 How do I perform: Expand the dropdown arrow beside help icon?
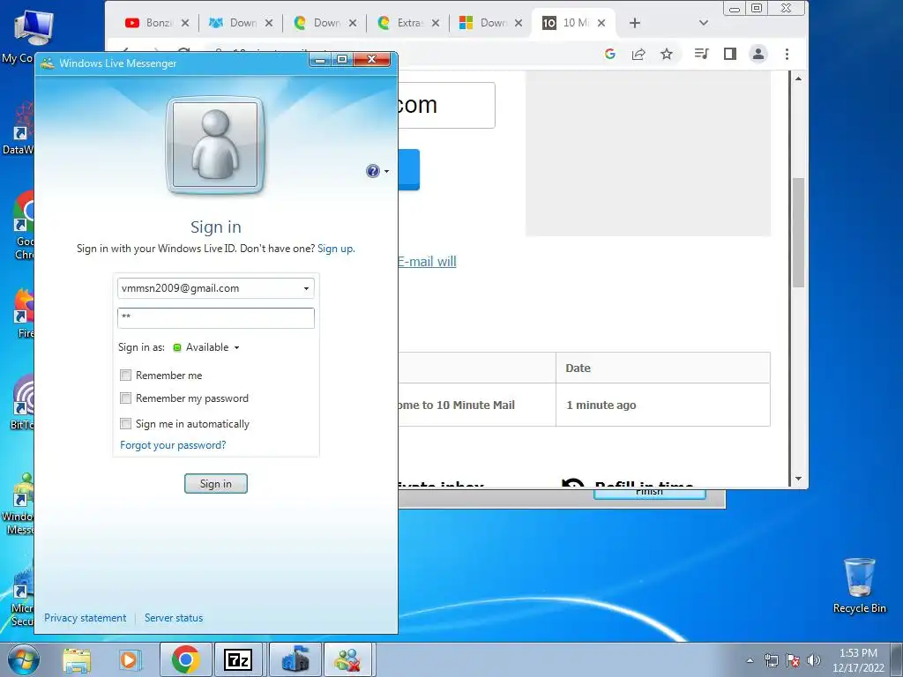pos(386,172)
